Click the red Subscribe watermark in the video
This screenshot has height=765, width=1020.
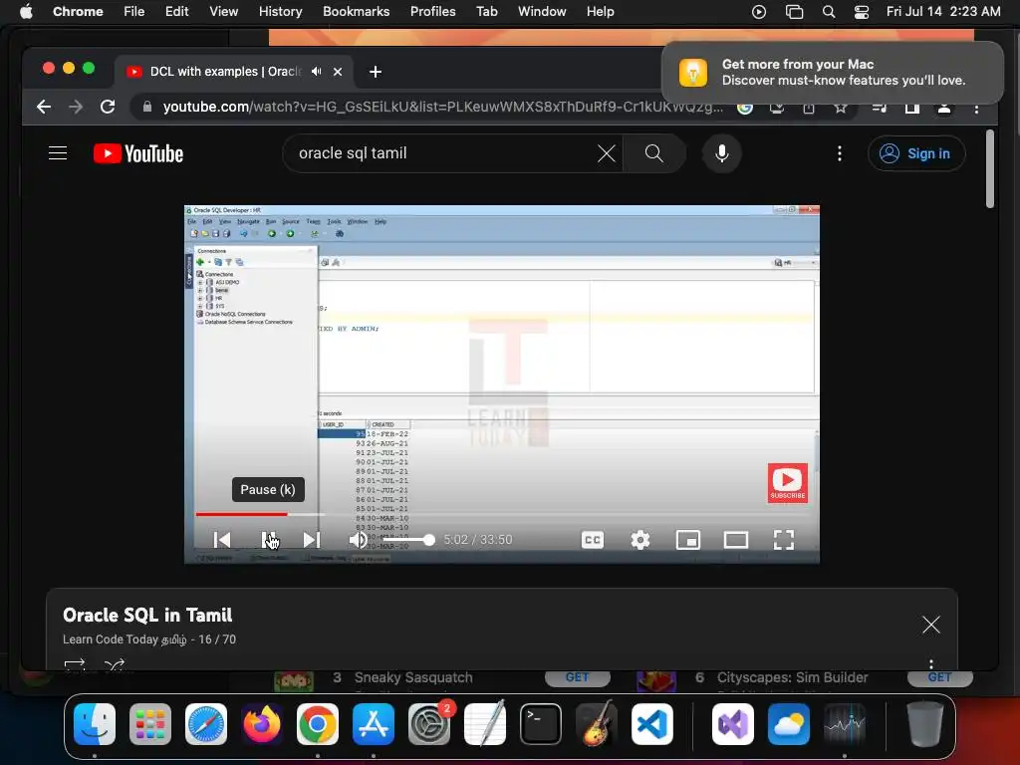(x=788, y=483)
